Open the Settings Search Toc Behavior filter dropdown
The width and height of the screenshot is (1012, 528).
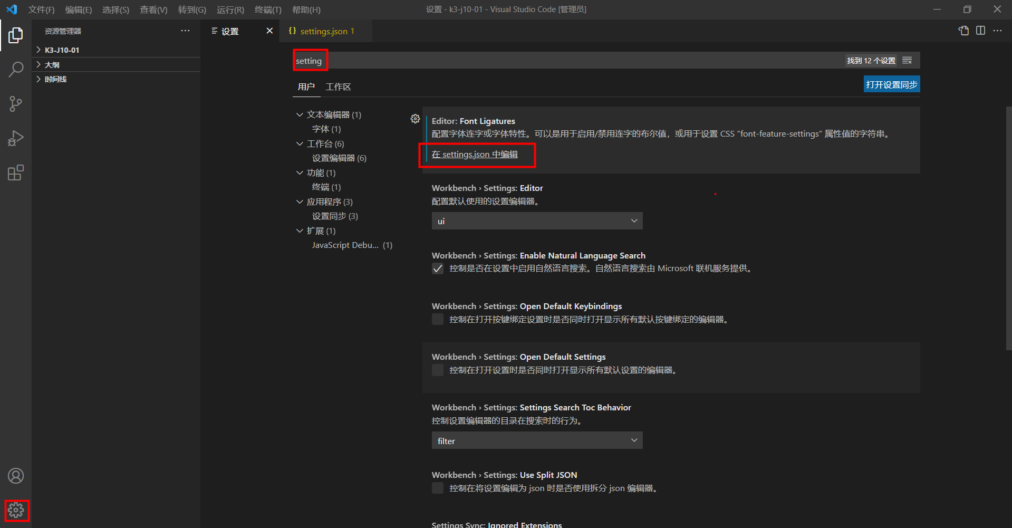click(x=536, y=440)
